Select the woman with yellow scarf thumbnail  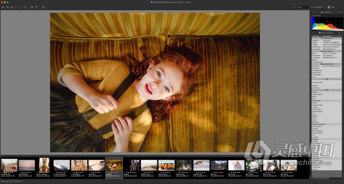point(79,165)
